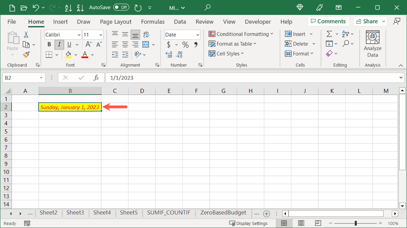Add a new sheet with plus button
Screen dimensions: 407x228
pos(266,213)
